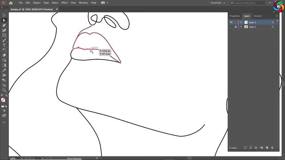Select the Gradient tool
285x160 pixels.
(x=4, y=65)
